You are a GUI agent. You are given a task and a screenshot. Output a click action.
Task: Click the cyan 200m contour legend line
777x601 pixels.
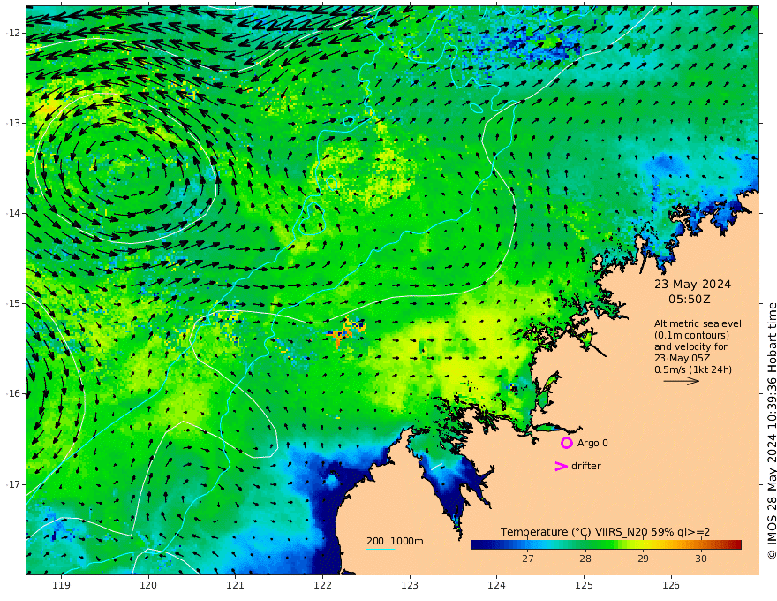(x=381, y=549)
